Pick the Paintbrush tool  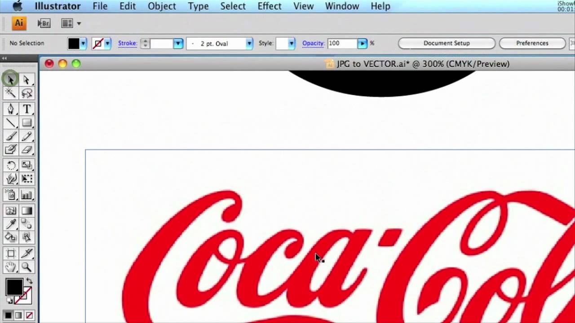point(11,136)
